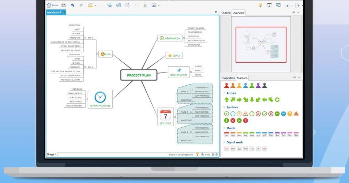The image size is (349, 183).
Task: Click the orange filter funnel icon
Action: (198, 154)
